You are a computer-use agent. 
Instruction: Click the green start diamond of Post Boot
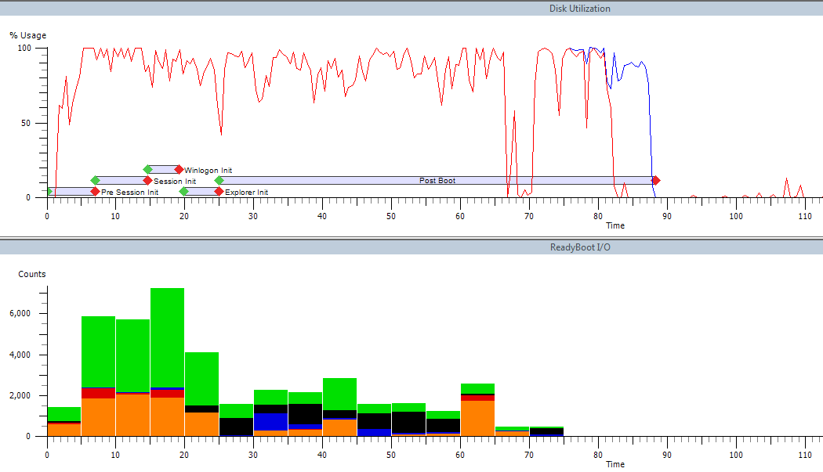tap(219, 181)
